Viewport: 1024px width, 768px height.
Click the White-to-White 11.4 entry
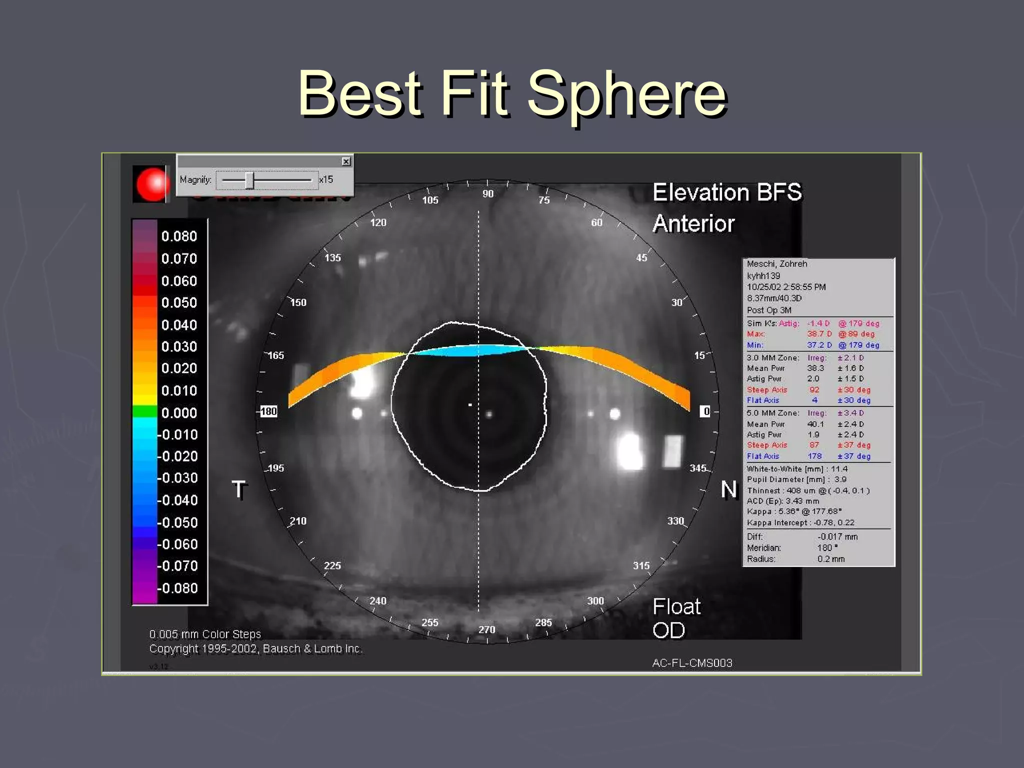(x=797, y=468)
